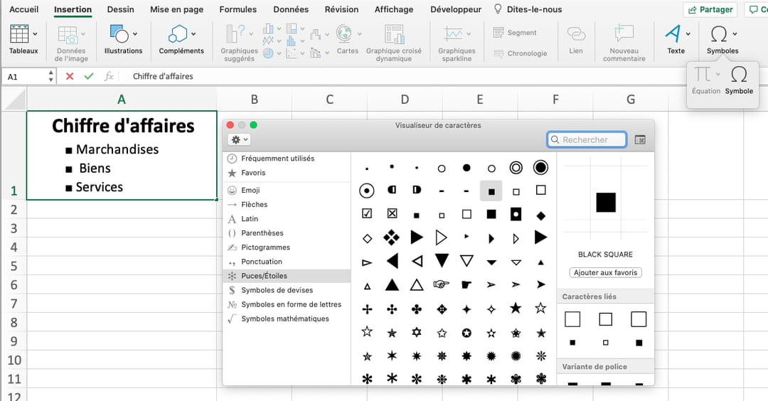Viewport: 768px width, 401px height.
Task: Open the Affichage tab
Action: [394, 9]
